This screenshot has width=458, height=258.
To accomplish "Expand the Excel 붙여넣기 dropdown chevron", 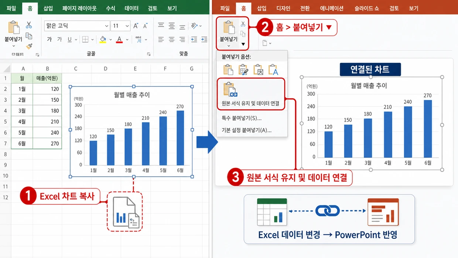I will tap(14, 46).
